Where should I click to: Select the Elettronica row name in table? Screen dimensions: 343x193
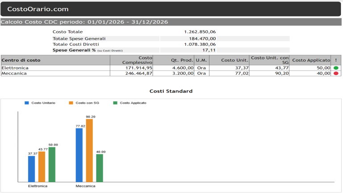click(15, 68)
